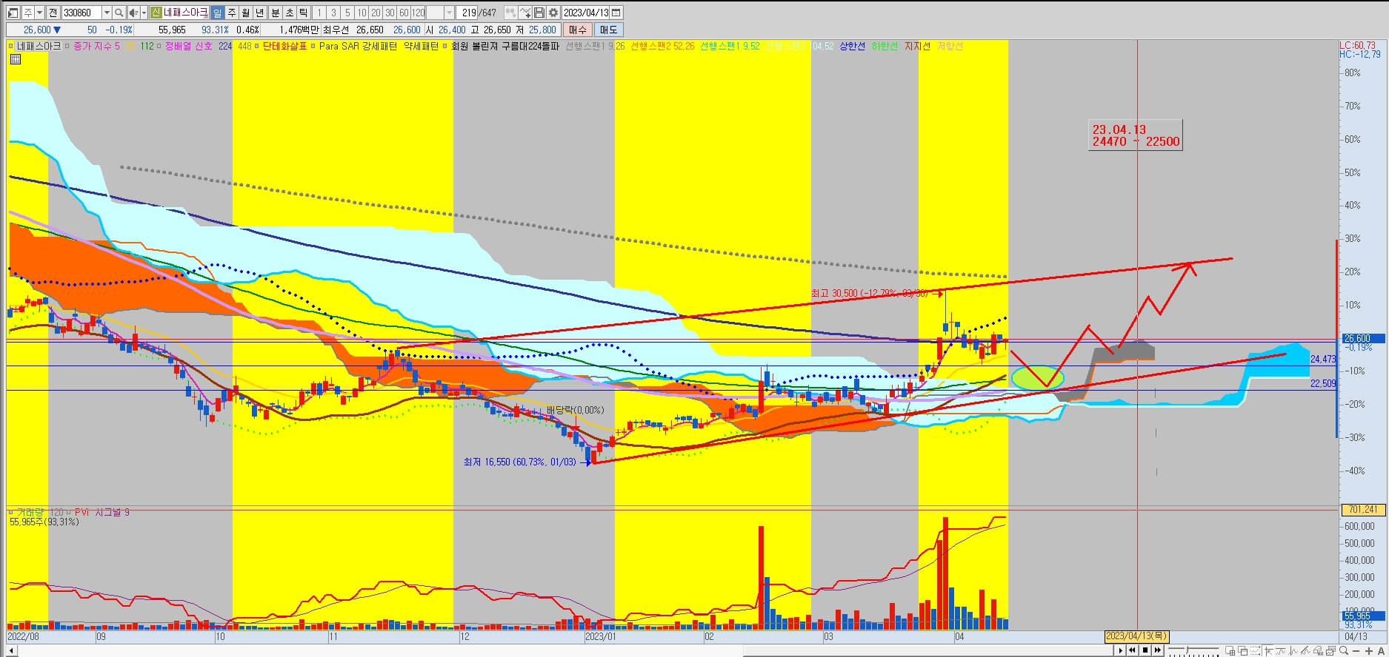Switch chart to 주 weekly period
Screen dimensions: 1389x657
point(231,13)
